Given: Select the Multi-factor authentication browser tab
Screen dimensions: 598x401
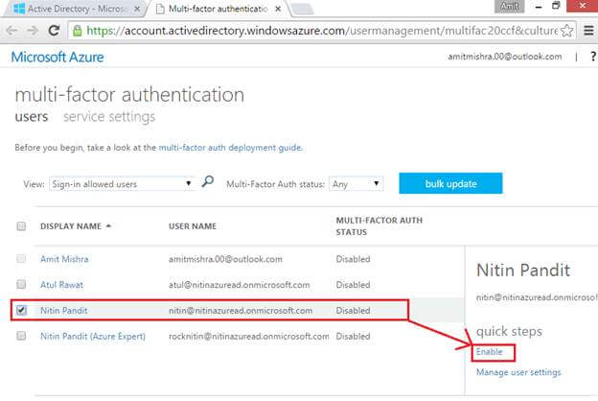Looking at the screenshot, I should (218, 9).
